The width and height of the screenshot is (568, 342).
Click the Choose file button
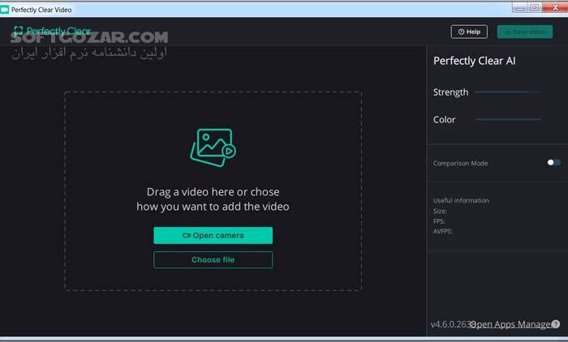click(213, 260)
